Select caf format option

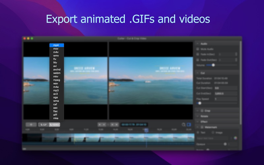pos(57,104)
